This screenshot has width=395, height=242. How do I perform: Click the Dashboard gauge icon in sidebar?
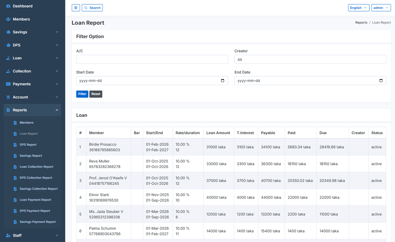(8, 6)
